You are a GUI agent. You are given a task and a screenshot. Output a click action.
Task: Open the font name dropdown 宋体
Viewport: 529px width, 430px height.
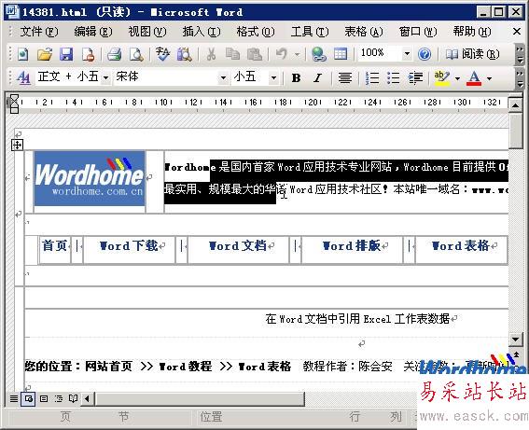(x=223, y=78)
